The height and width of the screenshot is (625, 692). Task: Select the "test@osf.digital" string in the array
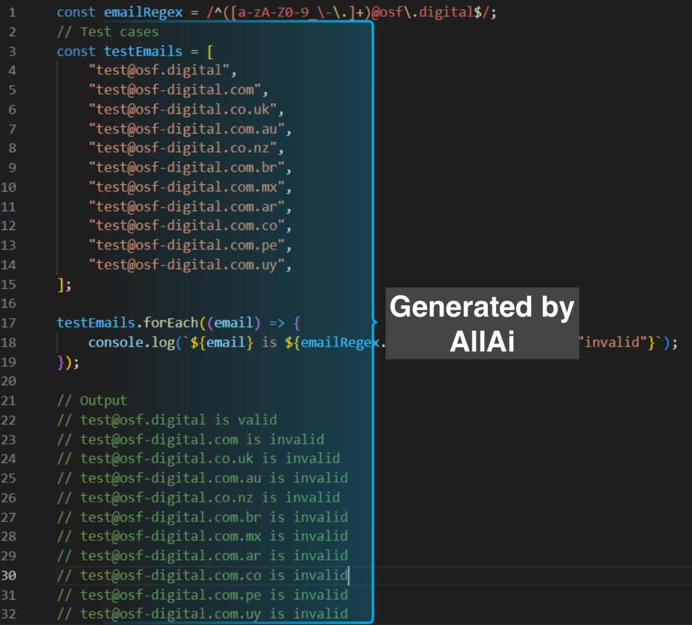tap(159, 70)
